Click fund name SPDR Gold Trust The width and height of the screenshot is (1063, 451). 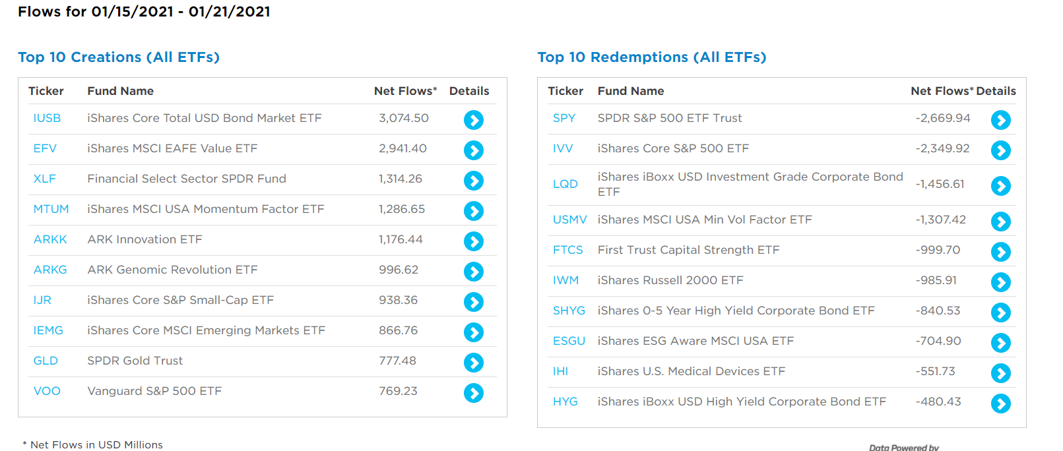point(135,361)
